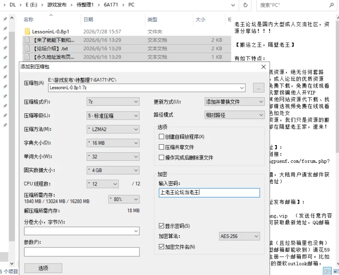
Task: Open the 80% memory usage dropdown
Action: click(x=124, y=199)
